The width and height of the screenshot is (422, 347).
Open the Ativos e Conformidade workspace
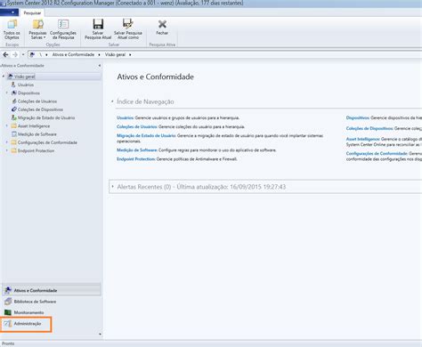click(52, 290)
